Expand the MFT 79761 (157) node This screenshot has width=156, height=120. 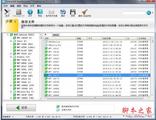coord(11,69)
